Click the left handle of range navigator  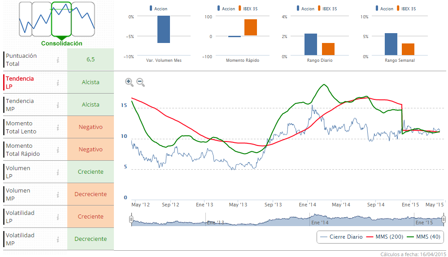pyautogui.click(x=131, y=219)
